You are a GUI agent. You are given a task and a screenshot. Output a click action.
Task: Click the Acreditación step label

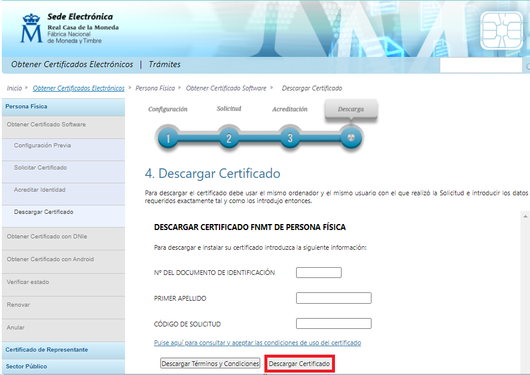click(x=290, y=109)
